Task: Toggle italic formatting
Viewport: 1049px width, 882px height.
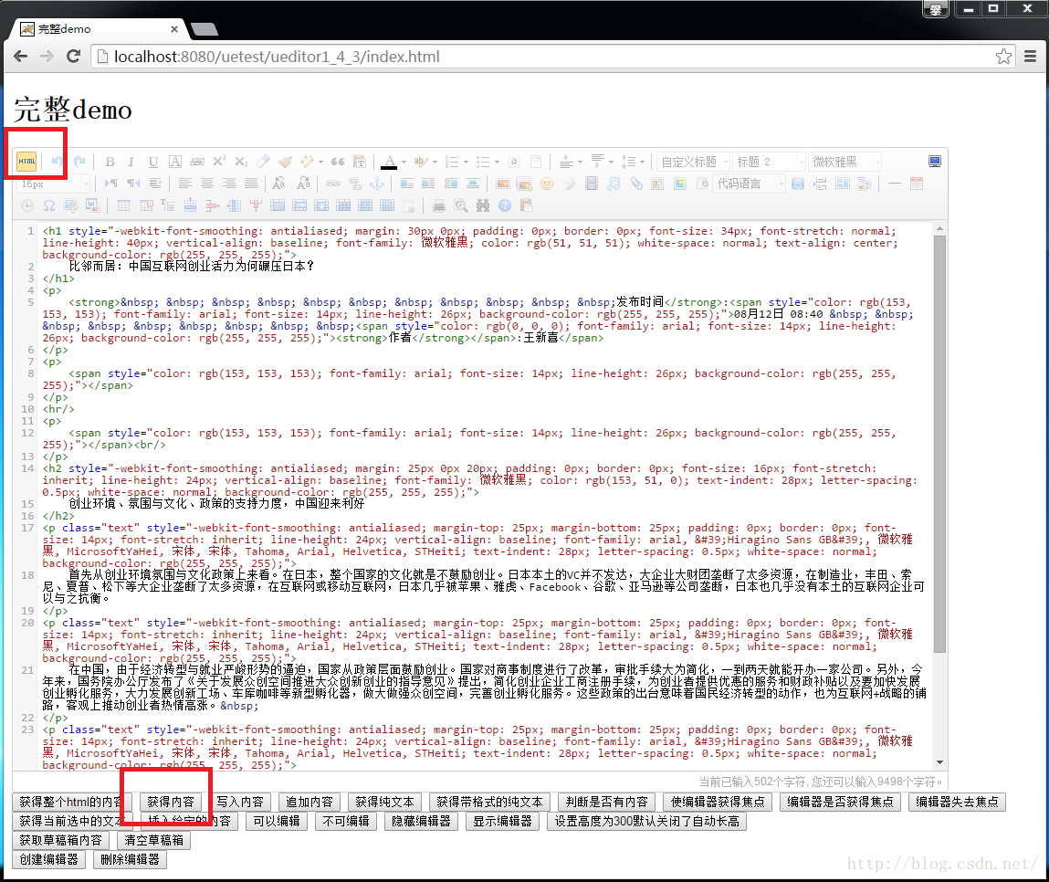Action: coord(131,162)
